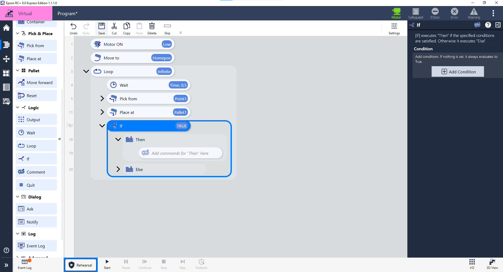Viewport: 503px width, 272px height.
Task: Open the 3D View
Action: click(492, 264)
